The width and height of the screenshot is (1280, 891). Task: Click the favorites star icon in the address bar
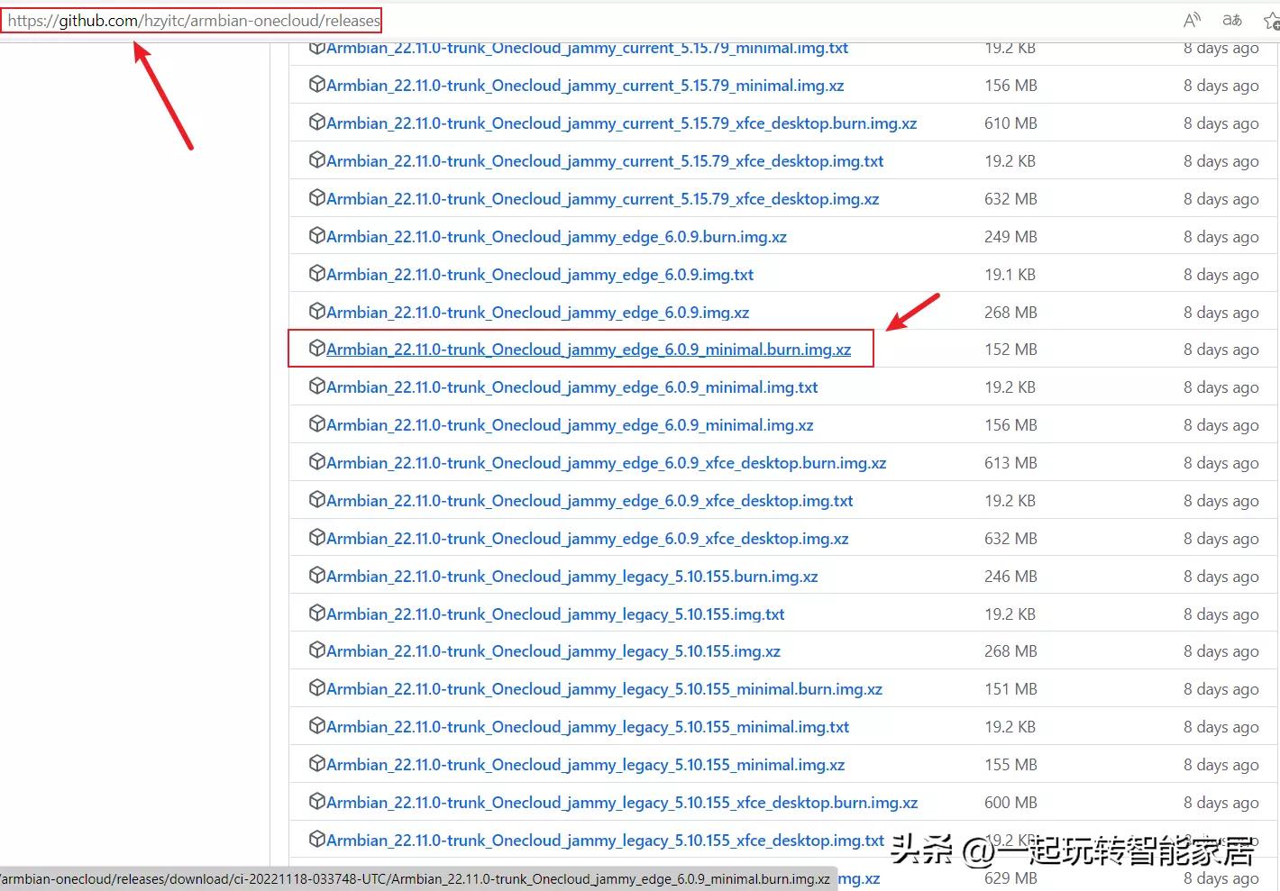[x=1272, y=21]
